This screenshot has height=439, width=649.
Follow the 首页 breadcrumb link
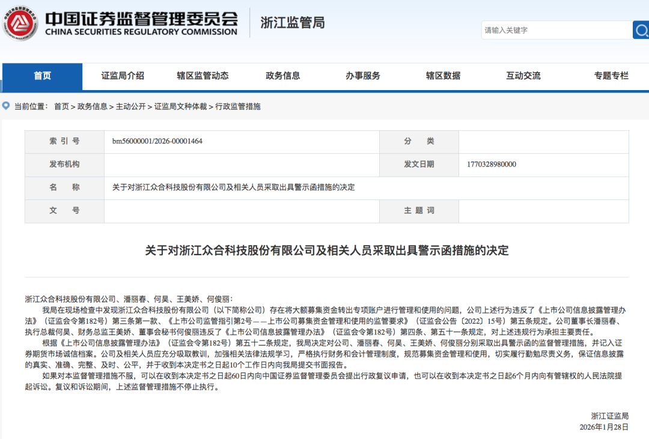[61, 106]
